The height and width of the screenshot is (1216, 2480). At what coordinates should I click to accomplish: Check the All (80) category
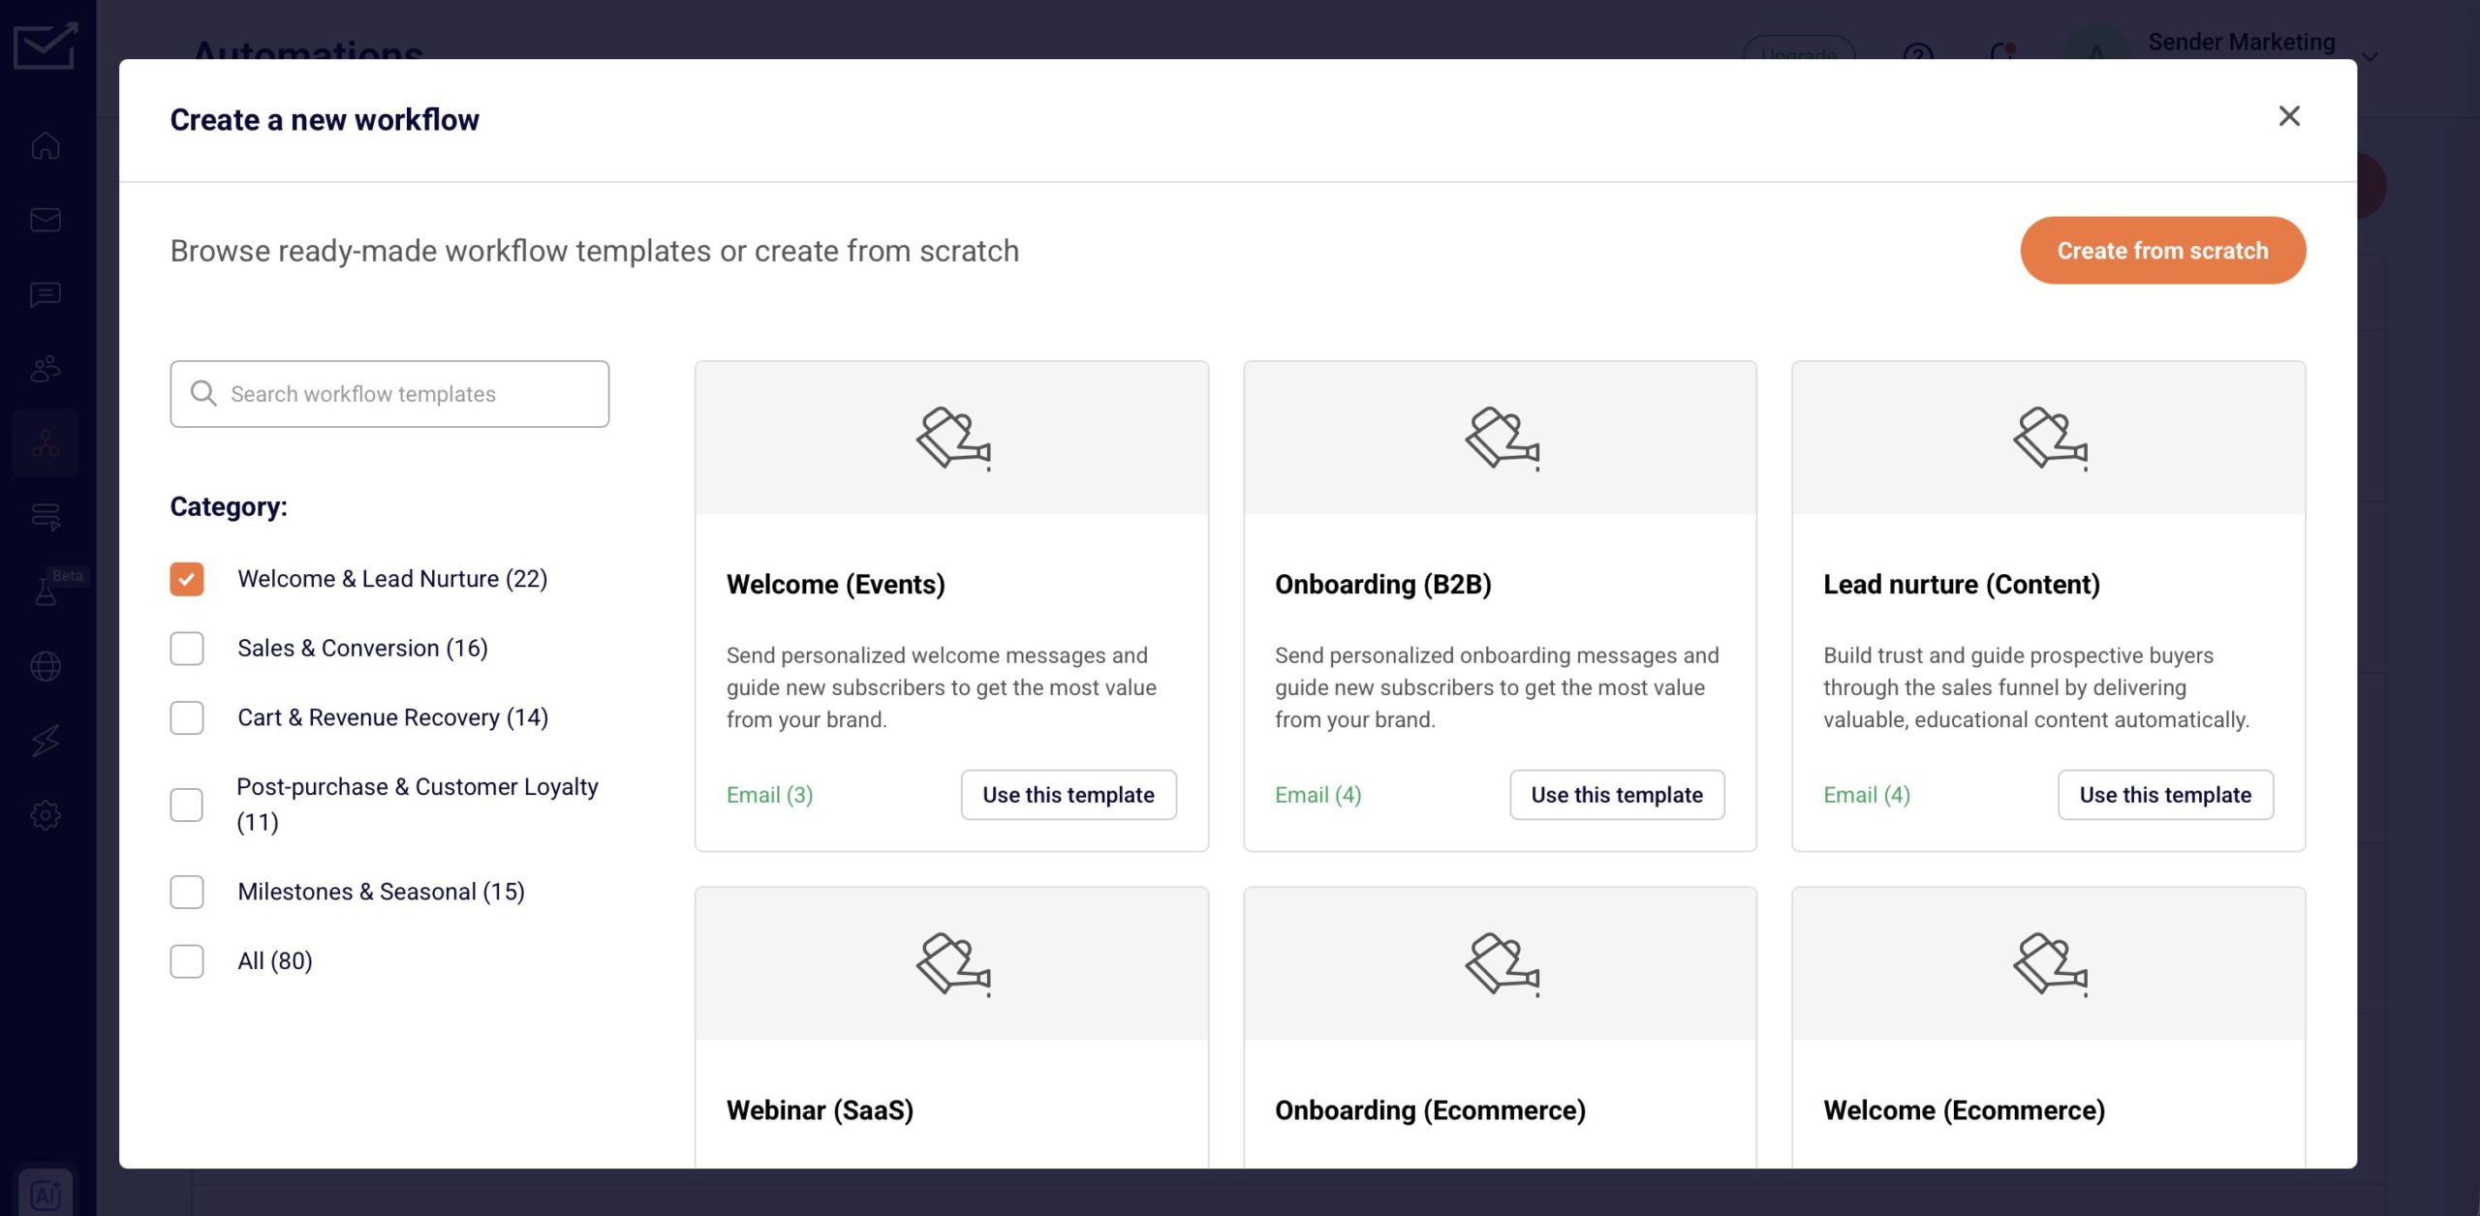[187, 961]
